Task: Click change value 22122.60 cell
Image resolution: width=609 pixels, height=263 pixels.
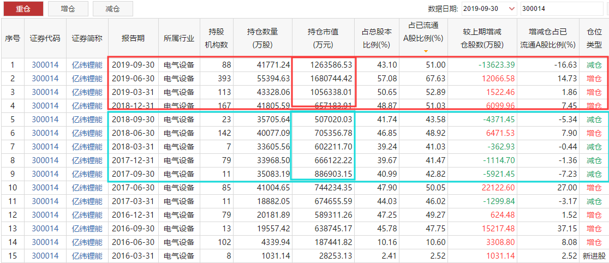Action: [x=482, y=188]
